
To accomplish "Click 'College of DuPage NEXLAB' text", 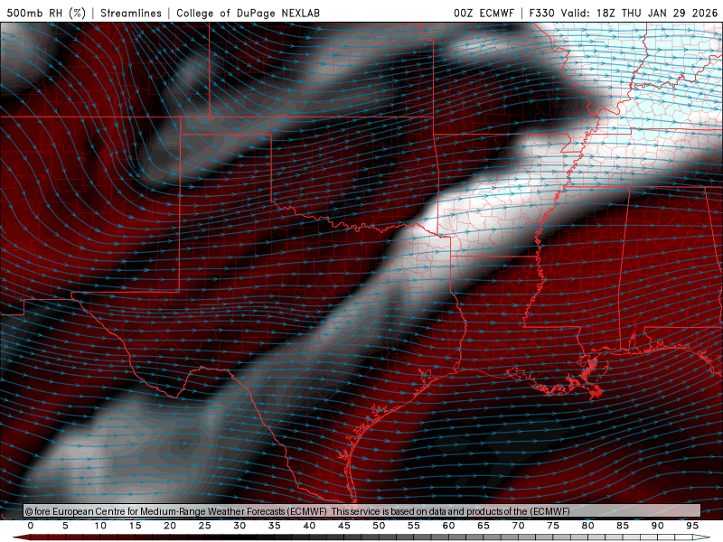I will [x=248, y=13].
